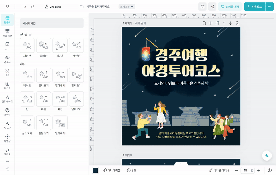Expand the page list panel chevron
This screenshot has height=175, width=276.
tap(181, 164)
